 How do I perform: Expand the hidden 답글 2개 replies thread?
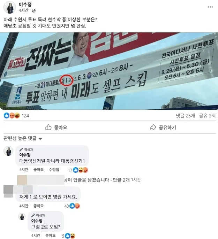tap(121, 180)
